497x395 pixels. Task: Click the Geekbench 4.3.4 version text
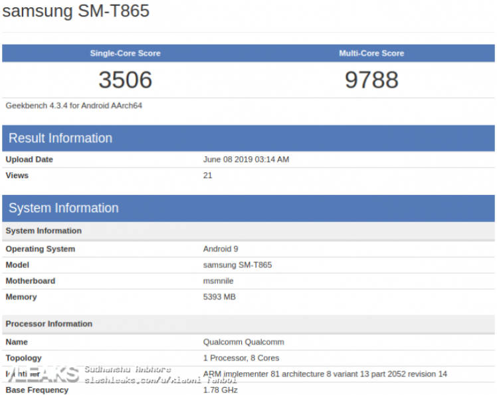point(74,105)
